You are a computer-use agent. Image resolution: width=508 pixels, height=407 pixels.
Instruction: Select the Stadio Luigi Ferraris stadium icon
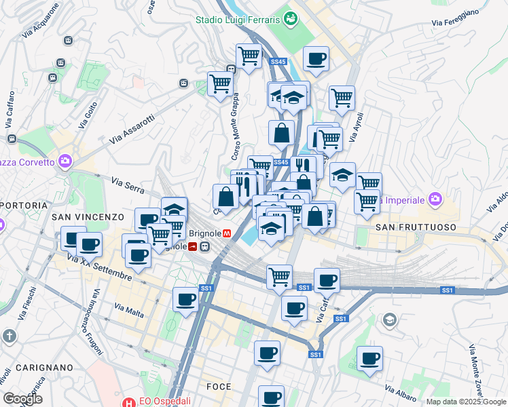coord(291,20)
